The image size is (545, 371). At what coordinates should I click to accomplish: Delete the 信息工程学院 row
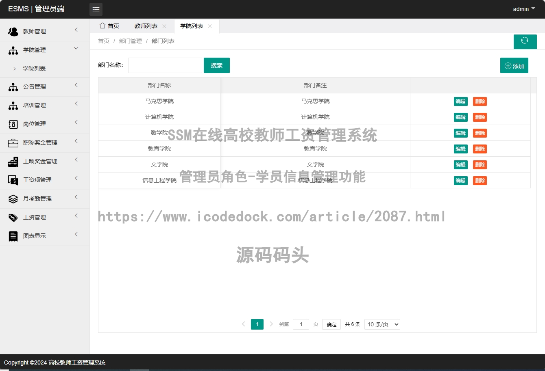tap(480, 181)
